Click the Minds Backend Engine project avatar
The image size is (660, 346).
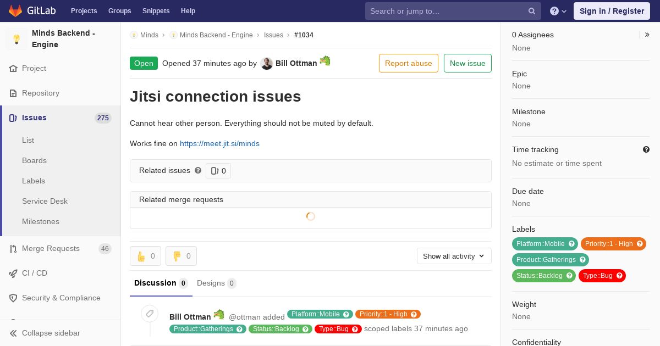16,39
